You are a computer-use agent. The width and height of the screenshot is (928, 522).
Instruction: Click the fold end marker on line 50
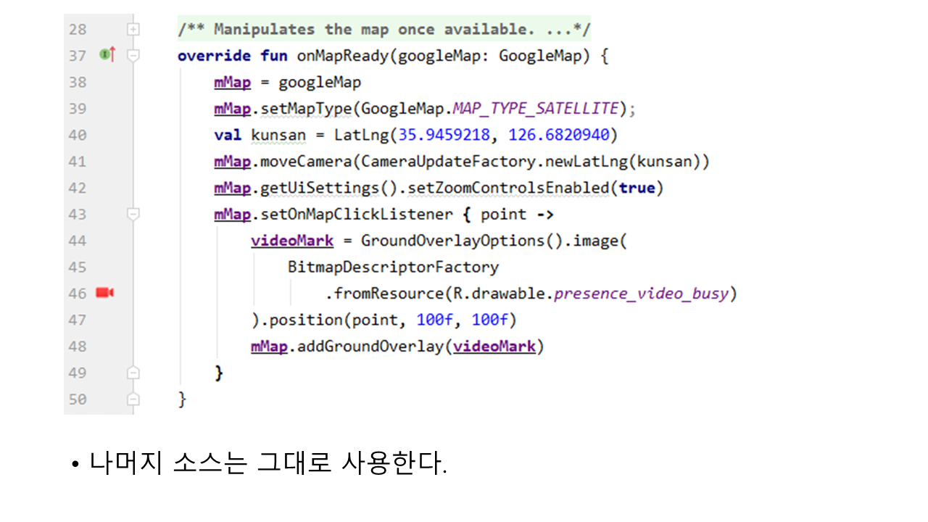(133, 399)
